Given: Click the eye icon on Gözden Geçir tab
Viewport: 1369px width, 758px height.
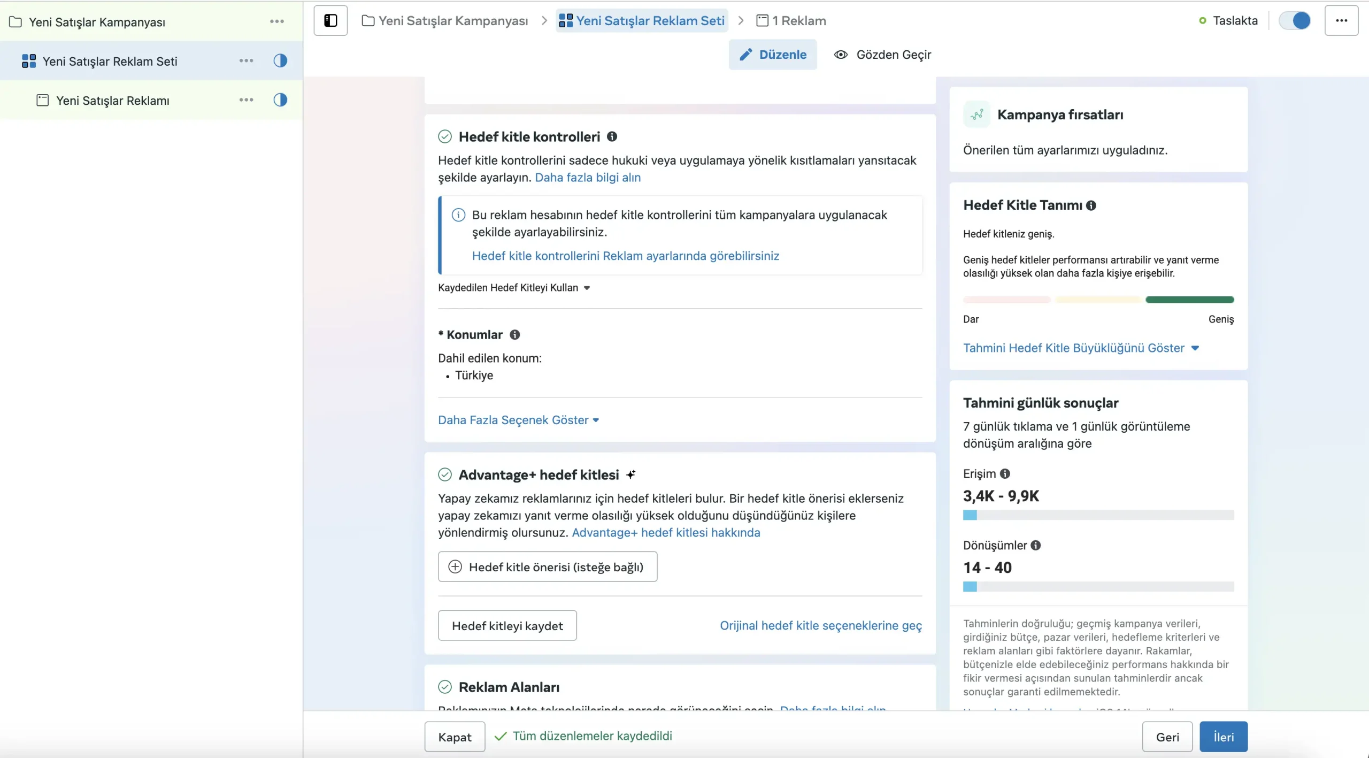Looking at the screenshot, I should coord(841,55).
